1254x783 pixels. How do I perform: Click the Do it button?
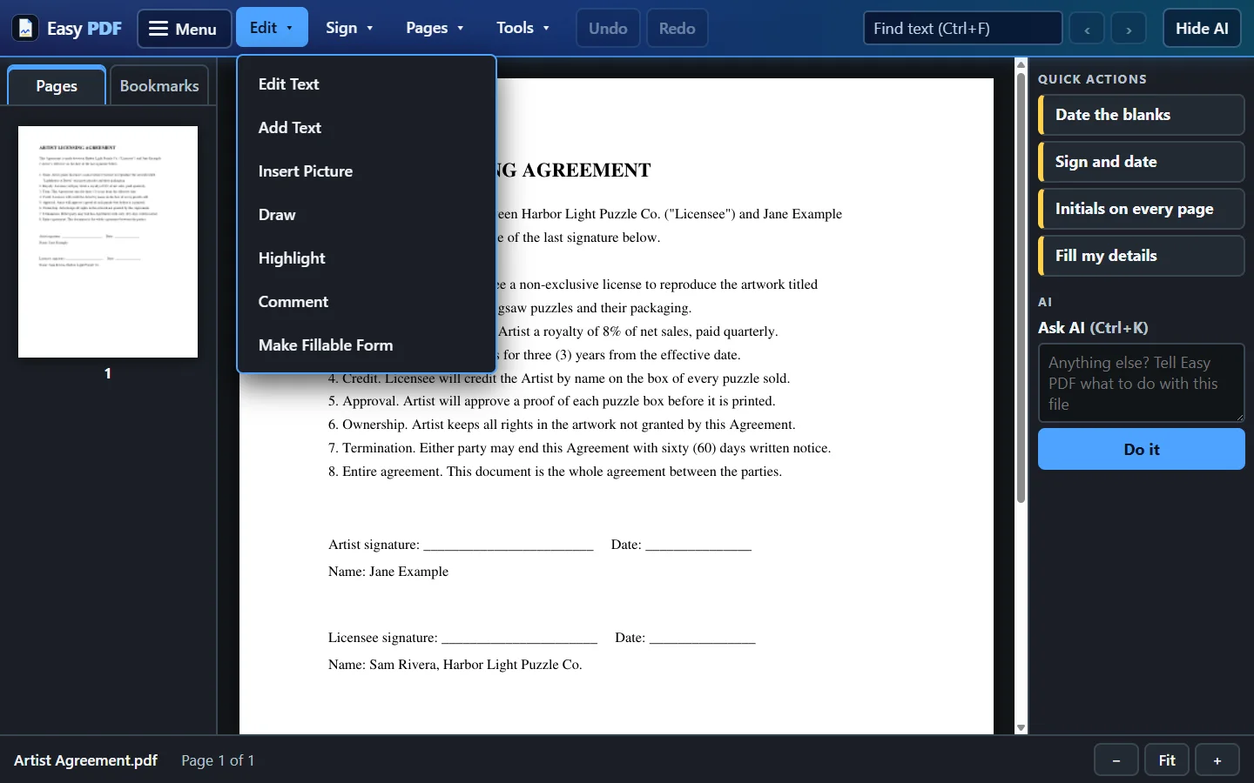pyautogui.click(x=1142, y=449)
